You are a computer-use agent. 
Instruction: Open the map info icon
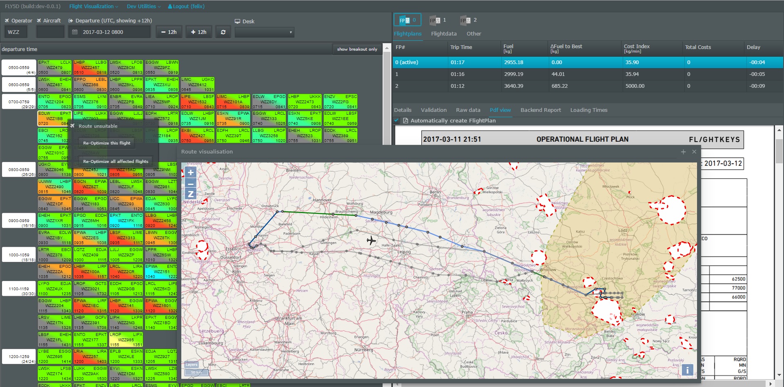tap(687, 370)
